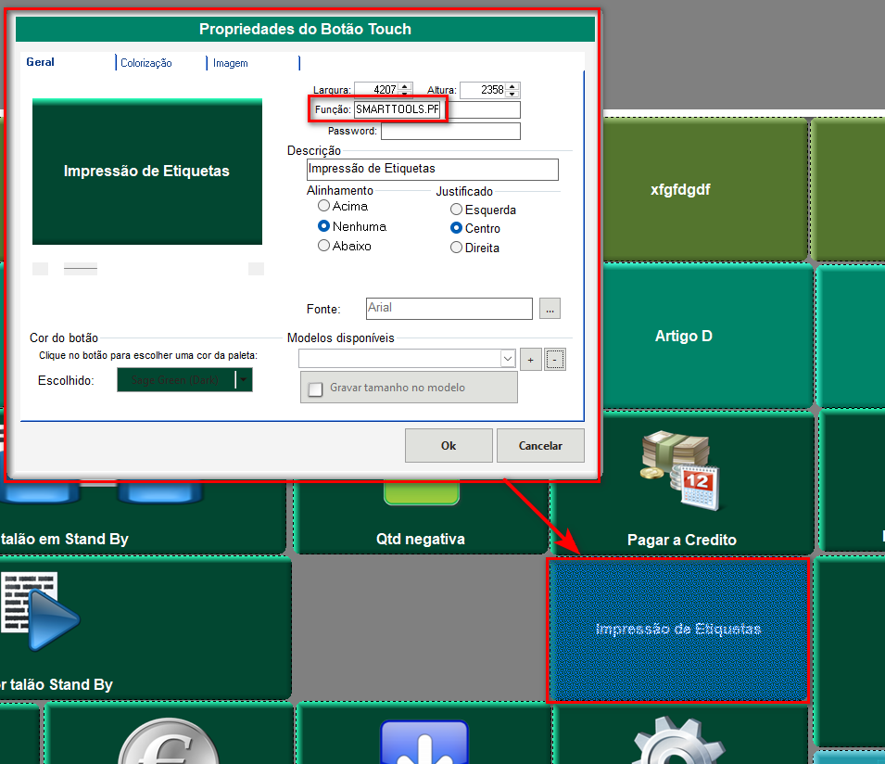Select the Acima alignment radio button
This screenshot has width=885, height=764.
(324, 206)
